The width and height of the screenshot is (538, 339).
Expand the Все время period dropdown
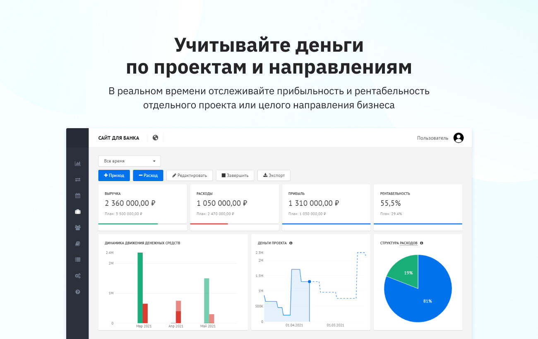tap(129, 161)
